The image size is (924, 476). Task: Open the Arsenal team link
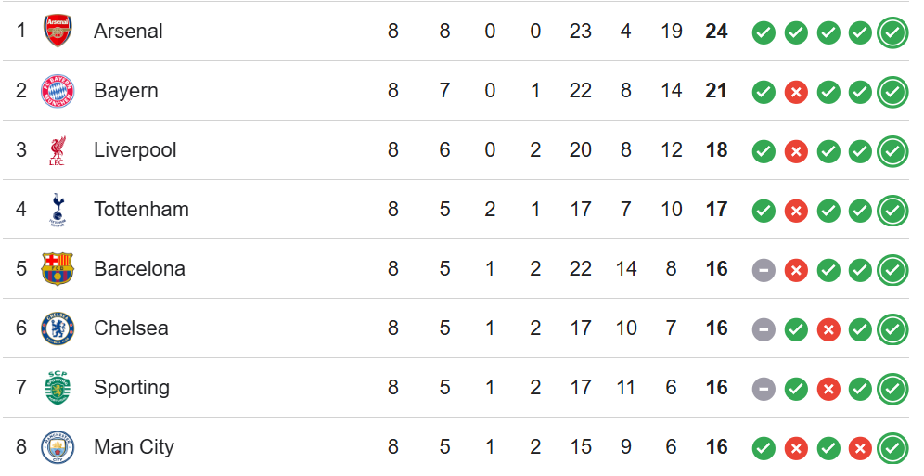click(128, 32)
